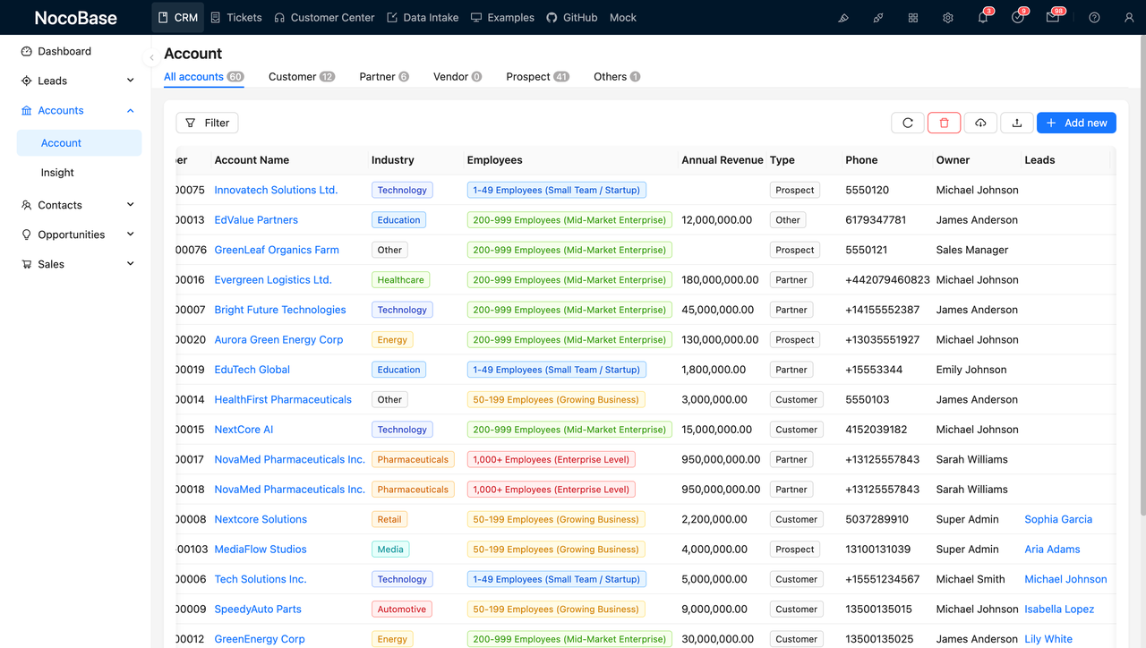Open the help question mark icon
The width and height of the screenshot is (1146, 648).
pos(1093,17)
